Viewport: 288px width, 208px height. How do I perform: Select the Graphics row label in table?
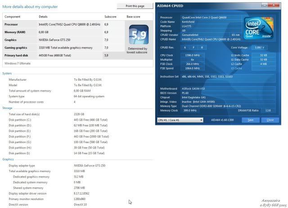point(10,40)
